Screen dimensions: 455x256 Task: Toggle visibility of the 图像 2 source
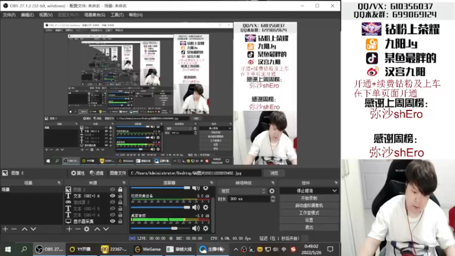coord(113,189)
